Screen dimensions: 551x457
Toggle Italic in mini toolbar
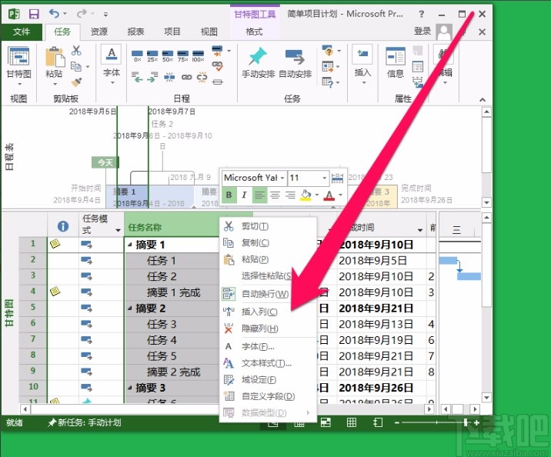click(x=244, y=195)
